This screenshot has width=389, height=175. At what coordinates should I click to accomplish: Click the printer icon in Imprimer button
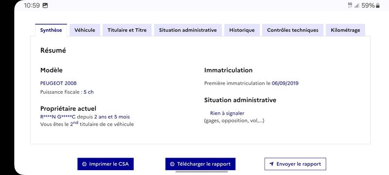84,164
